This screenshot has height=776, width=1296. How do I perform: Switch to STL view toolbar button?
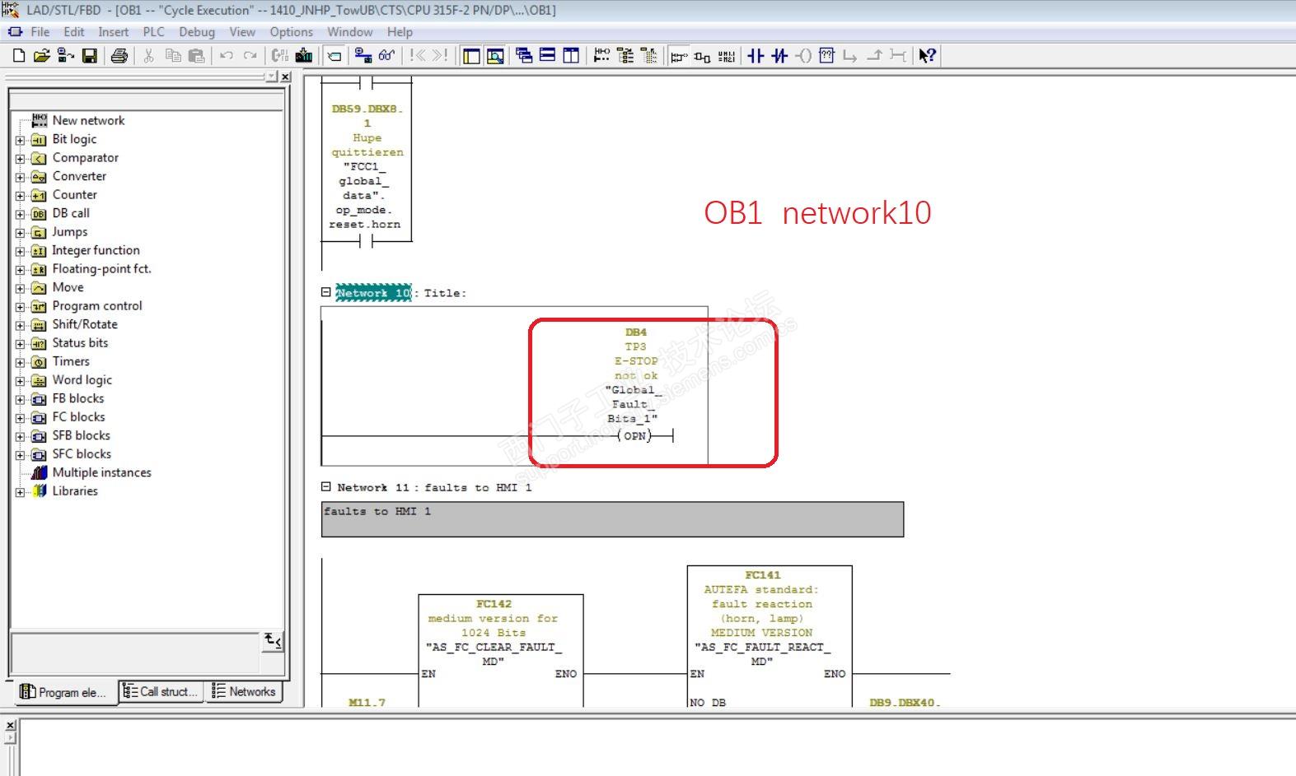pos(726,56)
